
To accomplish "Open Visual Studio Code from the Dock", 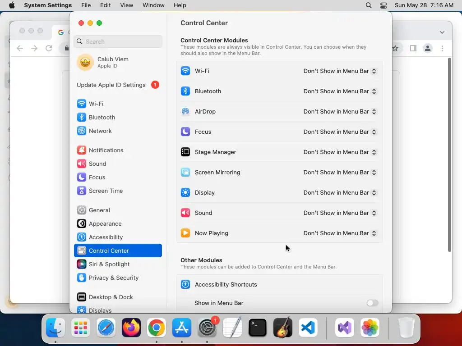I will coord(308,328).
